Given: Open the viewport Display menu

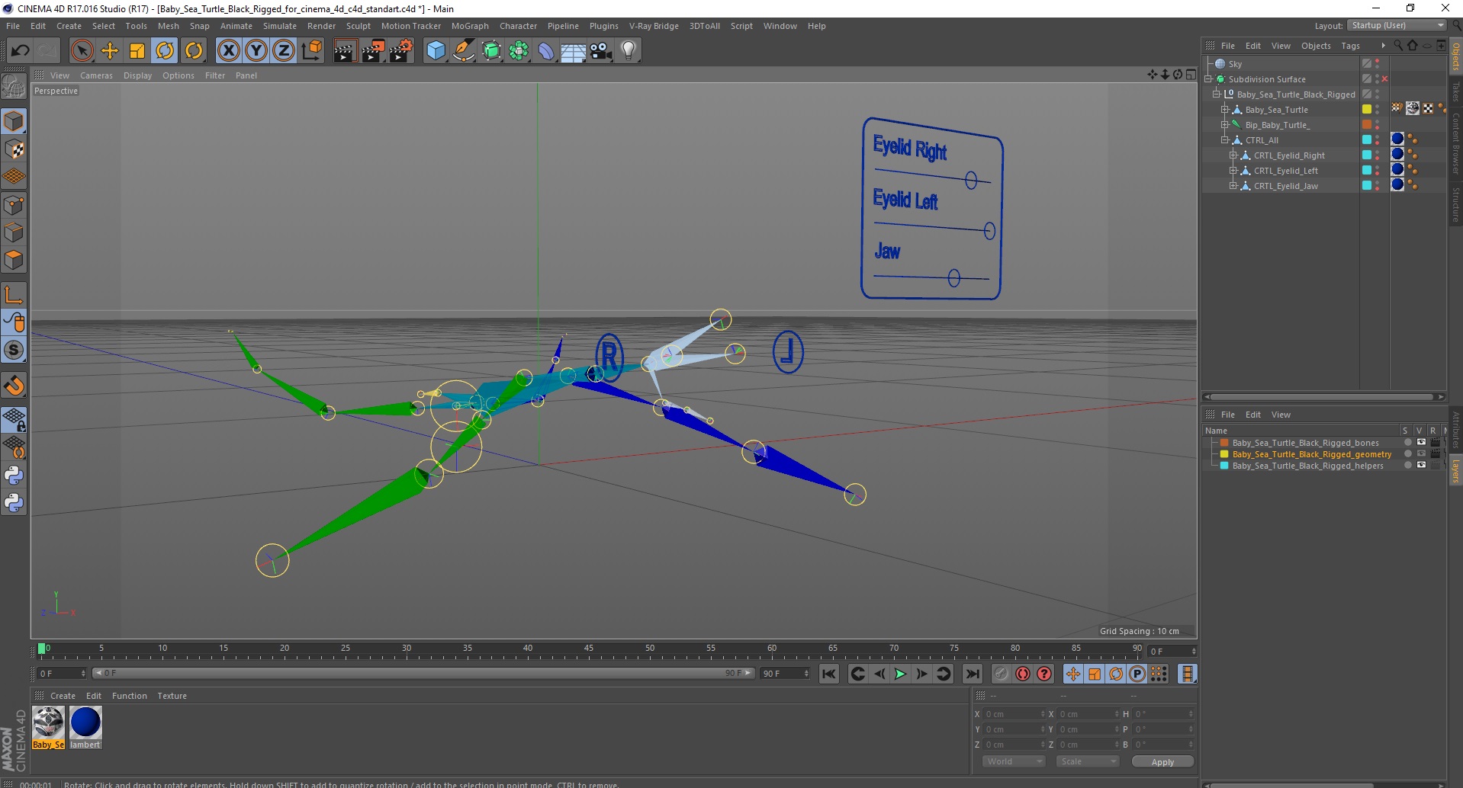Looking at the screenshot, I should (137, 75).
